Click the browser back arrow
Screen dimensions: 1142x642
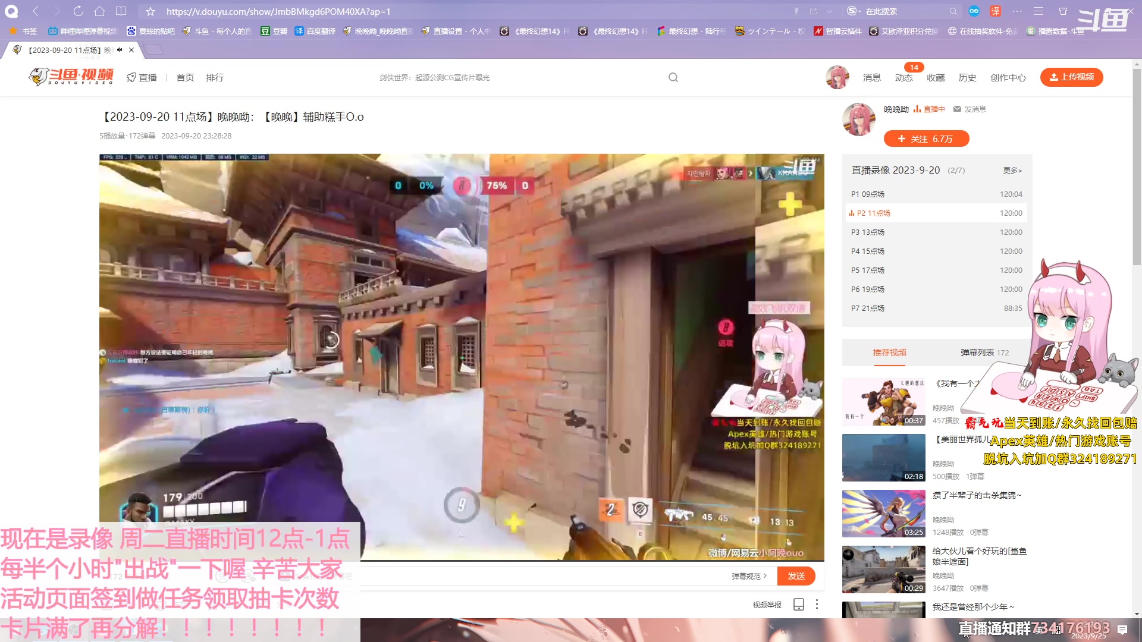click(x=35, y=11)
